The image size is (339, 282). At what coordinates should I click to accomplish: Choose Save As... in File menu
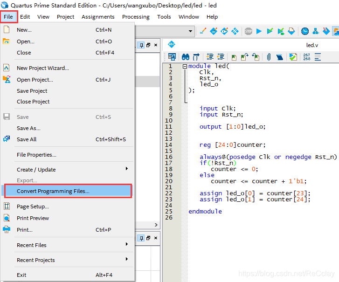pos(68,128)
